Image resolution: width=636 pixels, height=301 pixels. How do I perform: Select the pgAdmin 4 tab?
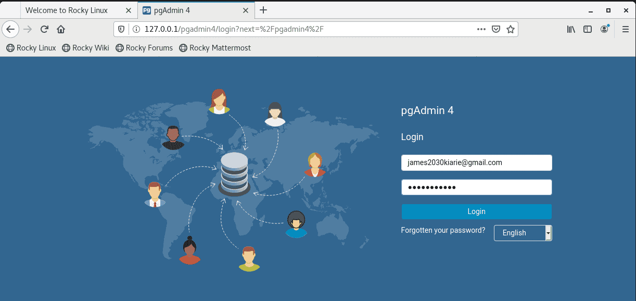click(x=196, y=10)
